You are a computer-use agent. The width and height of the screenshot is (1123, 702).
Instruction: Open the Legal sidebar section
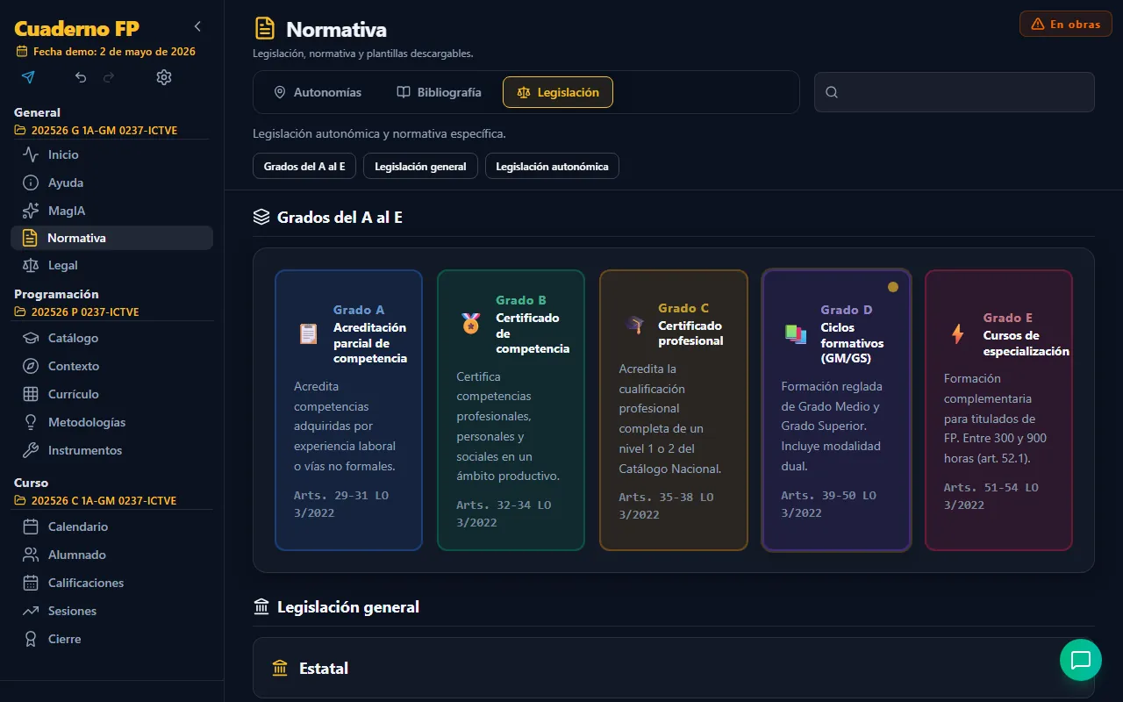tap(111, 266)
